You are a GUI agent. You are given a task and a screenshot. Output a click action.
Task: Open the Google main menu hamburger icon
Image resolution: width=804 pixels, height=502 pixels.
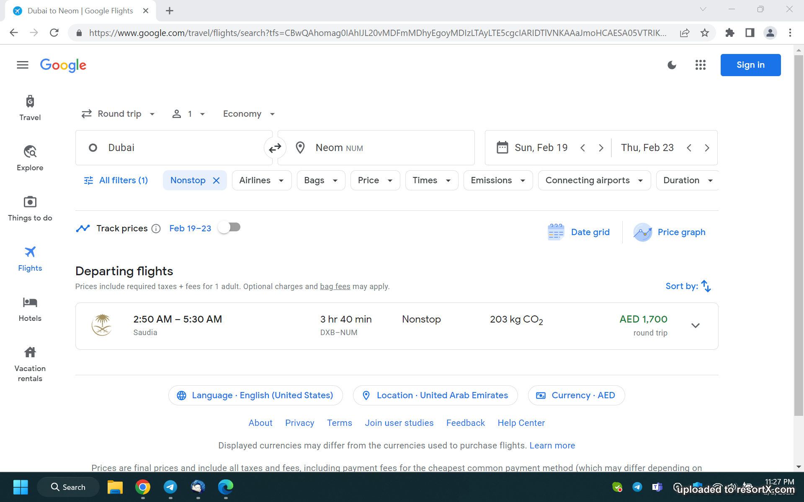click(x=23, y=65)
